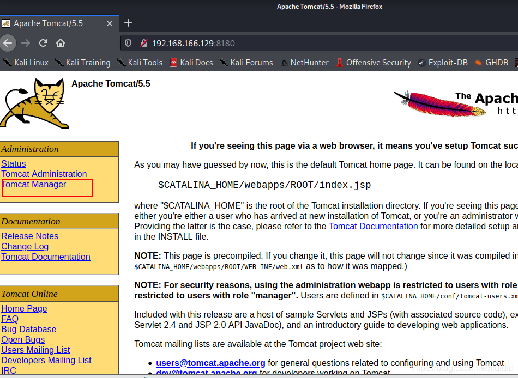The image size is (518, 378).
Task: Open the Kali Docs bookmark
Action: 191,63
